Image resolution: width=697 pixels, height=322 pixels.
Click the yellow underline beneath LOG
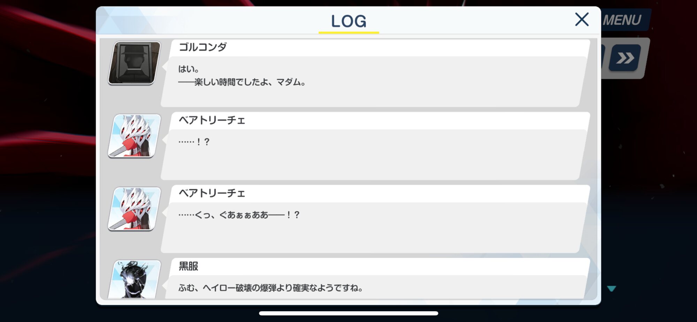click(348, 32)
